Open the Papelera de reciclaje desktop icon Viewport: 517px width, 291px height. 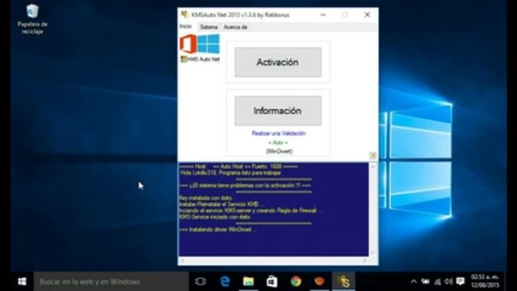pos(32,19)
